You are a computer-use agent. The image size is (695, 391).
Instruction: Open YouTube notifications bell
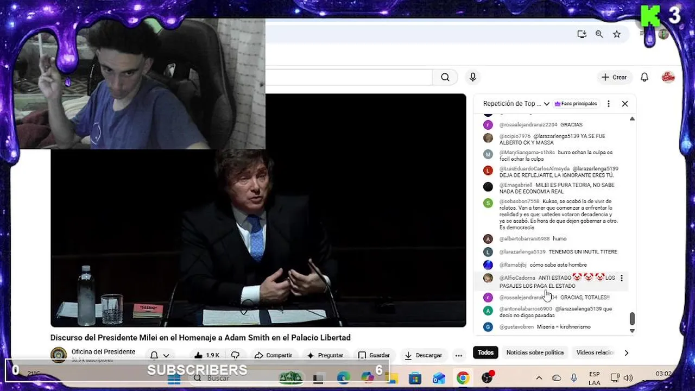pyautogui.click(x=645, y=77)
